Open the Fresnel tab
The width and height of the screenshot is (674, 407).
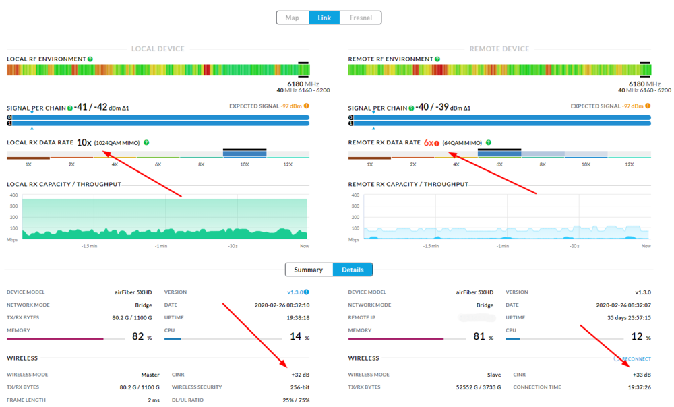(361, 18)
